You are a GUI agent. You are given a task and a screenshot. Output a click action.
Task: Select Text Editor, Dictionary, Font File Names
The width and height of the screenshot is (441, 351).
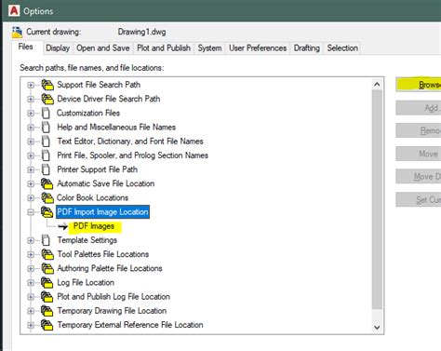(x=130, y=142)
